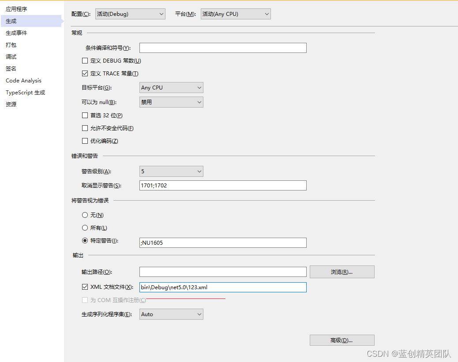458x362 pixels.
Task: Uncheck 定义 TRACE 常量 checkbox
Action: click(x=85, y=74)
